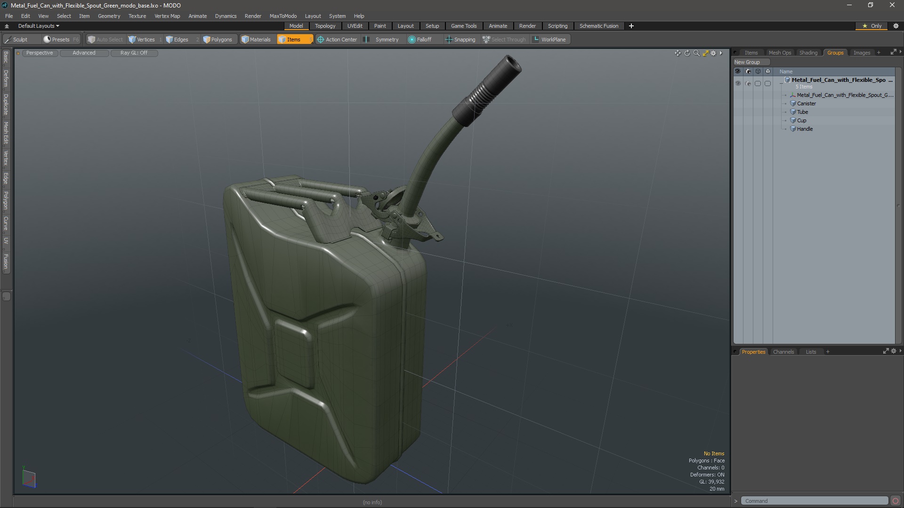Click the Name column header
Viewport: 904px width, 508px height.
(x=786, y=71)
